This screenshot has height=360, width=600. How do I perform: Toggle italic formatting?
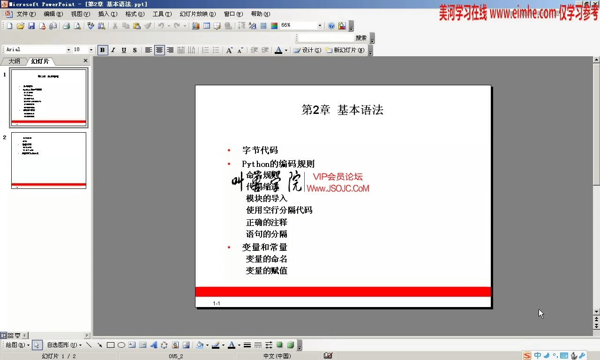point(113,50)
